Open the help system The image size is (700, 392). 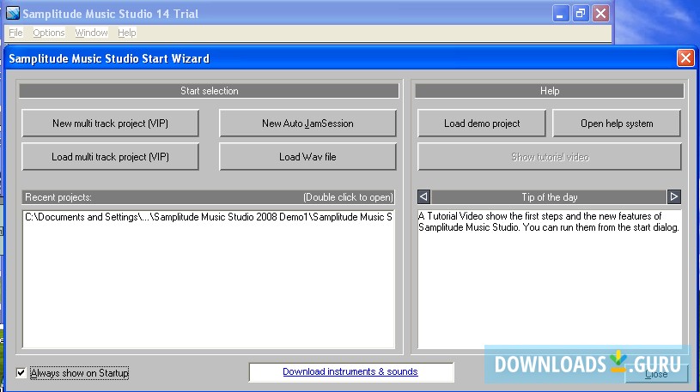(x=617, y=123)
